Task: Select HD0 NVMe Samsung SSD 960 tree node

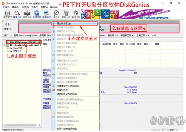Action: [25, 42]
